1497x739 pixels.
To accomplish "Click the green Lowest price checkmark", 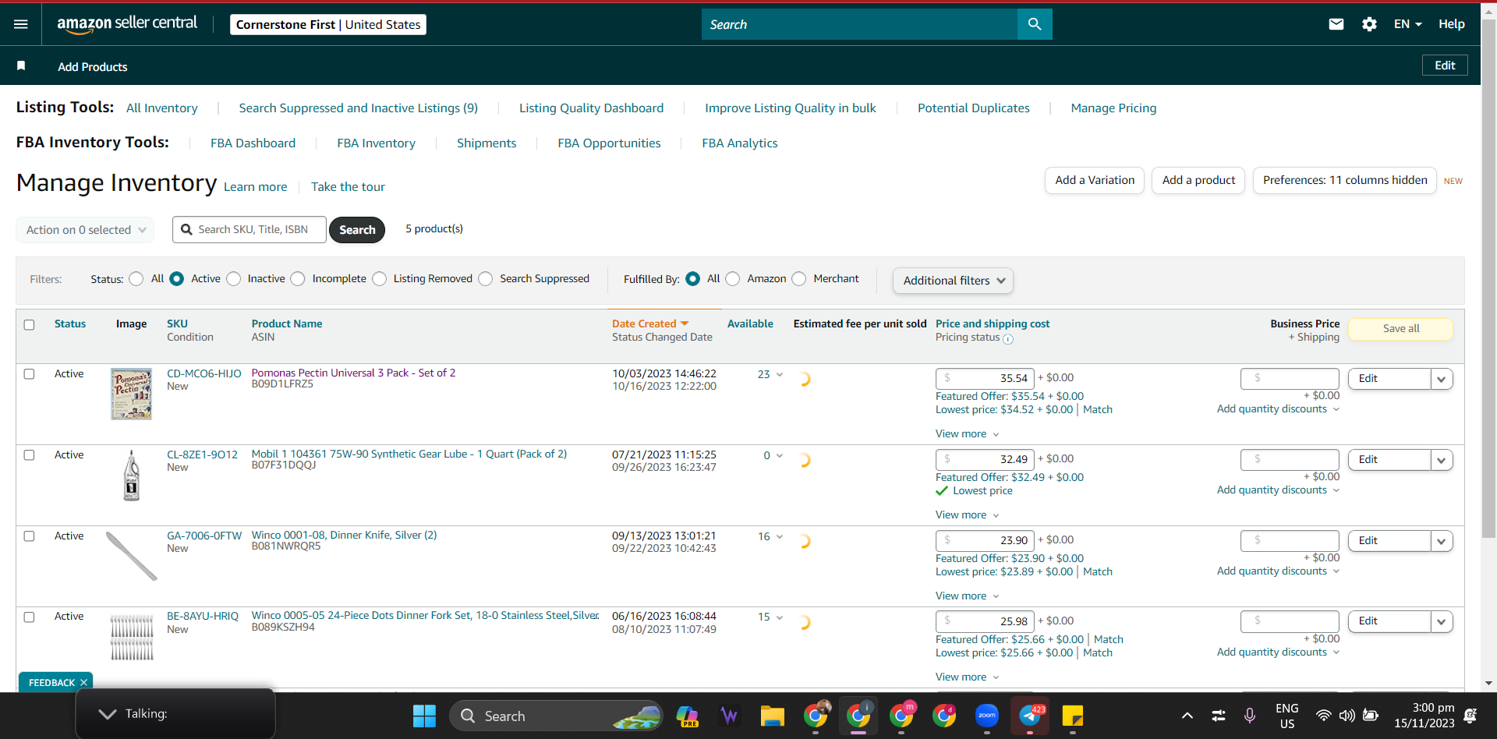I will click(942, 491).
